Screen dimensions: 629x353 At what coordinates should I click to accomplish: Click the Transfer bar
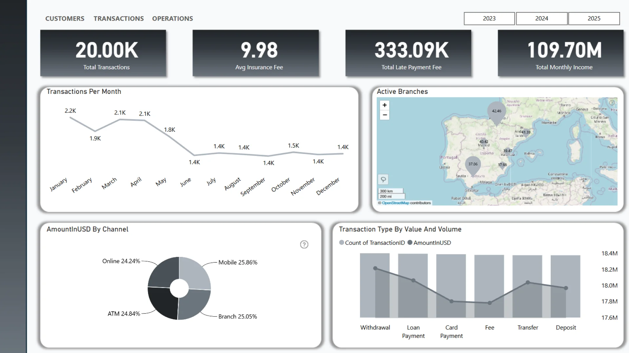(x=527, y=286)
